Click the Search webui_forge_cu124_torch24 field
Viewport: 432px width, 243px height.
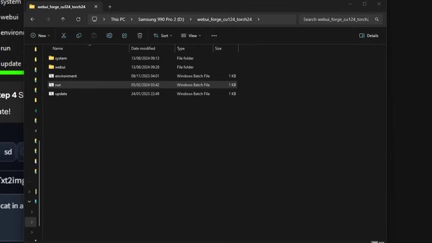[336, 19]
